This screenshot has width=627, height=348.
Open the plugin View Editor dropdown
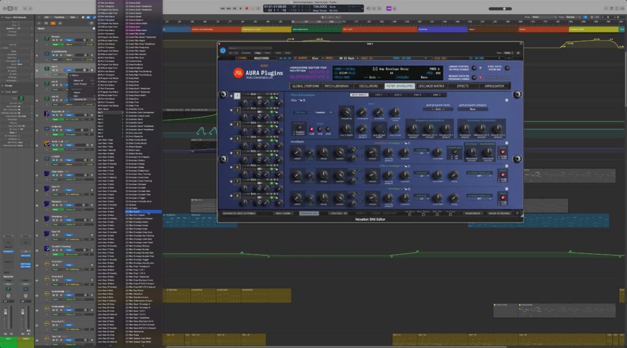(x=509, y=53)
